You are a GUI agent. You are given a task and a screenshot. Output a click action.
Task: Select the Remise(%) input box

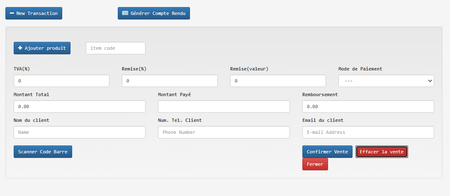170,81
